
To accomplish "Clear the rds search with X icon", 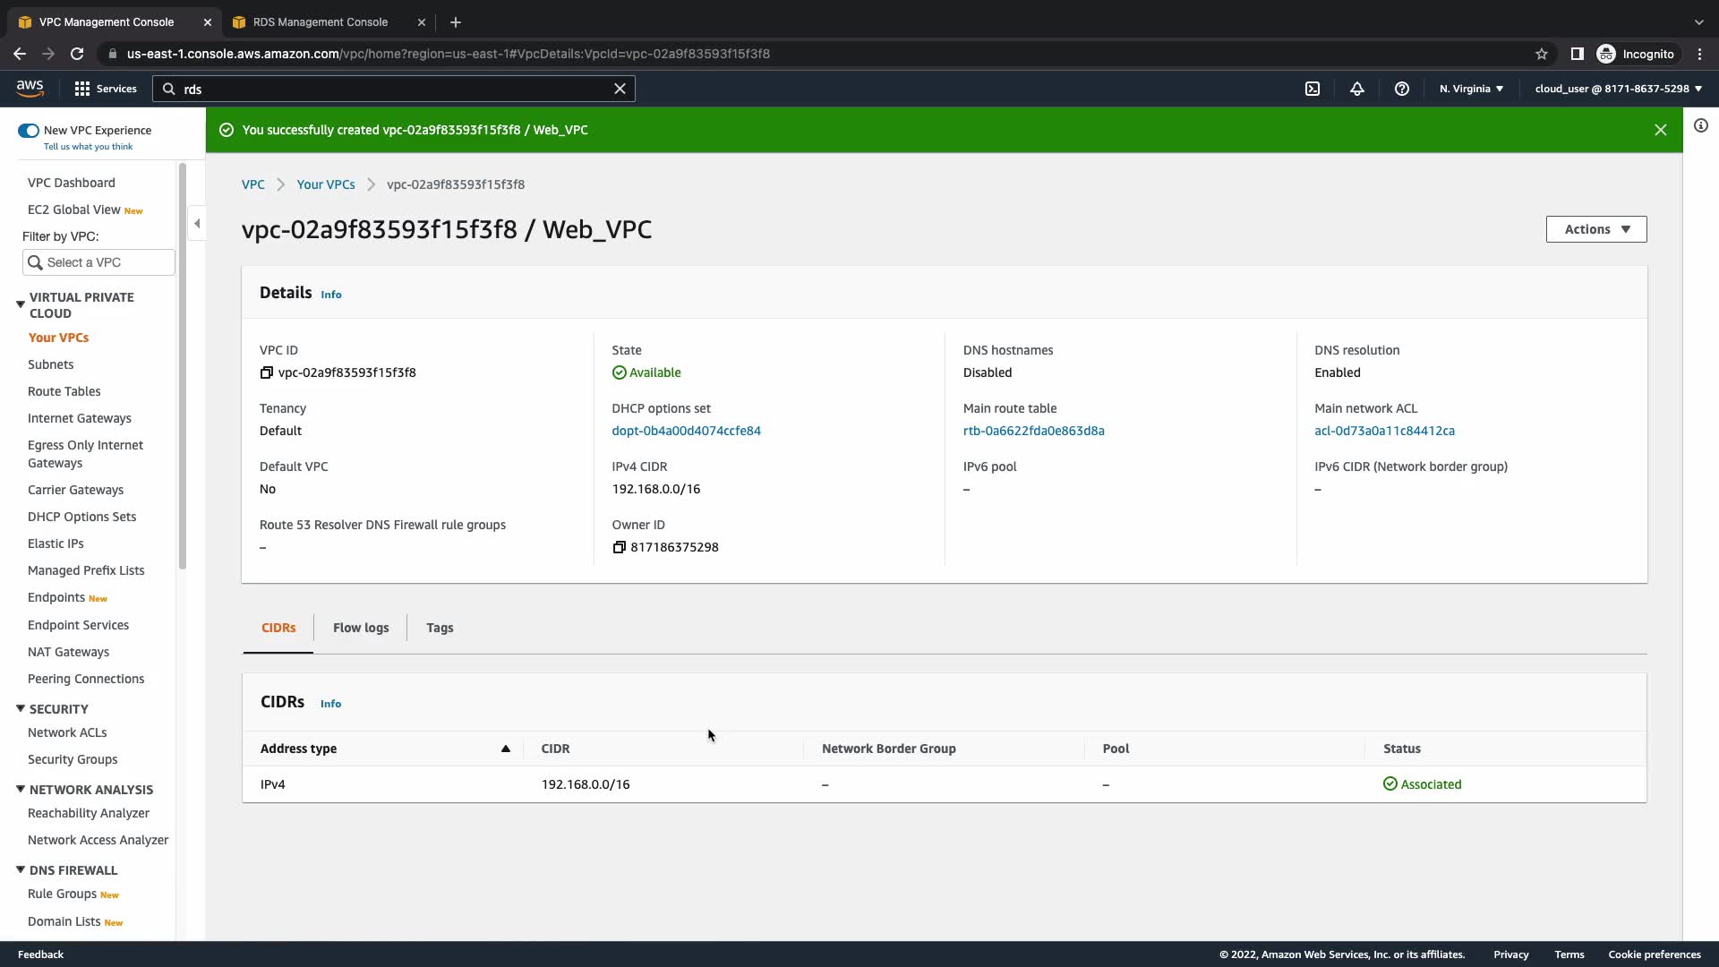I will click(x=620, y=89).
